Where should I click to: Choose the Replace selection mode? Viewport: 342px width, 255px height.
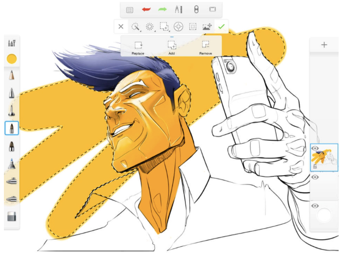(138, 47)
